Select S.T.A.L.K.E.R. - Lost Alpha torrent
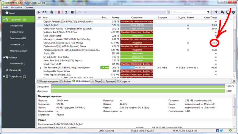This screenshot has width=238, height=134. (x=127, y=57)
